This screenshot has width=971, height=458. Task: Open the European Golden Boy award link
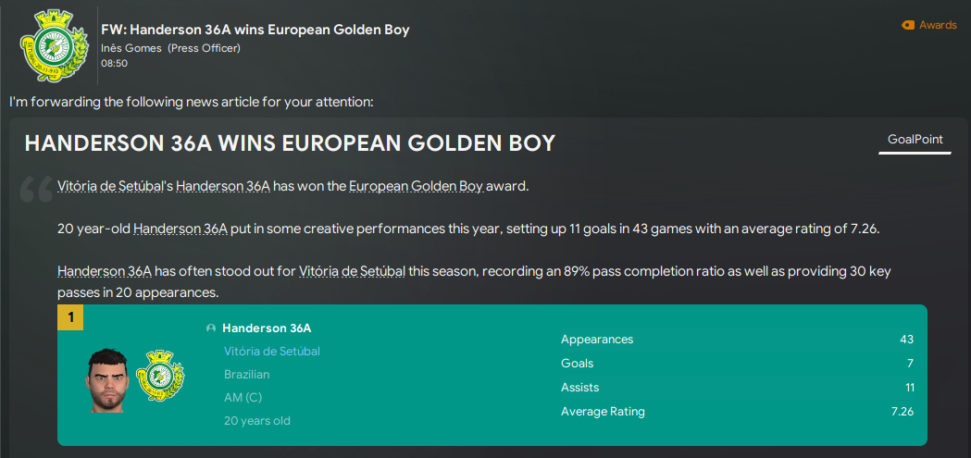point(417,186)
